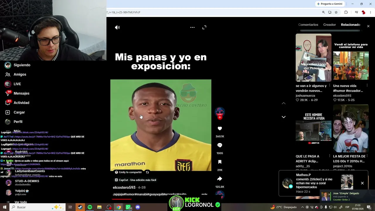
Task: Open File Explorer from the taskbar
Action: [99, 207]
